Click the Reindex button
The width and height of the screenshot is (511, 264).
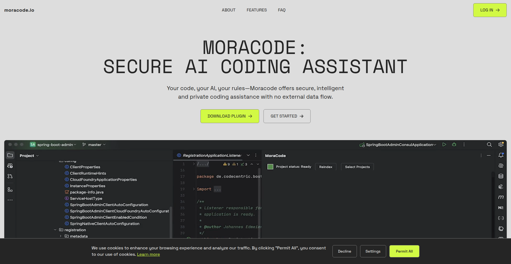pos(326,167)
